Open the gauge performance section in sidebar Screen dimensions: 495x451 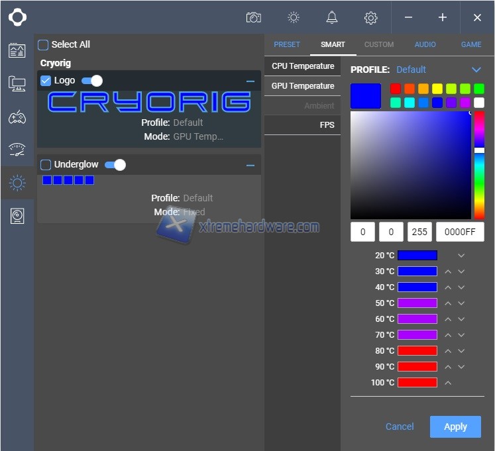pos(17,150)
